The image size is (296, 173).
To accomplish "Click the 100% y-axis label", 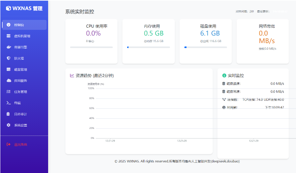I will point(91,88).
